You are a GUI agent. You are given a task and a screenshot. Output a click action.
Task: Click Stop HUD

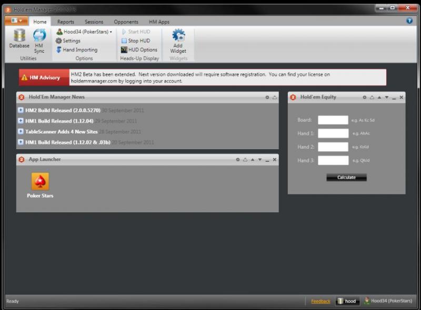coord(136,41)
